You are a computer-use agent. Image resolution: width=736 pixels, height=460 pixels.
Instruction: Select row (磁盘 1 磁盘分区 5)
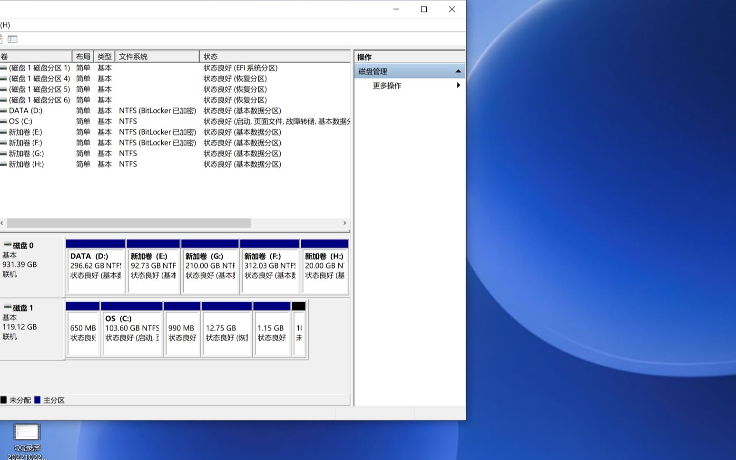(39, 89)
